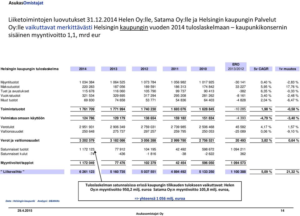Select the 5v CAGR column header
The image size is (300, 216).
(261, 69)
